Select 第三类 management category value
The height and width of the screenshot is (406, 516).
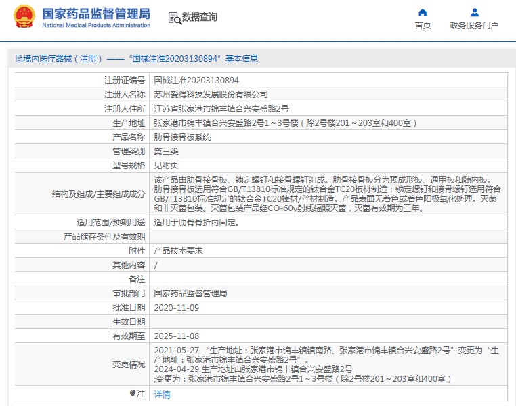click(166, 151)
